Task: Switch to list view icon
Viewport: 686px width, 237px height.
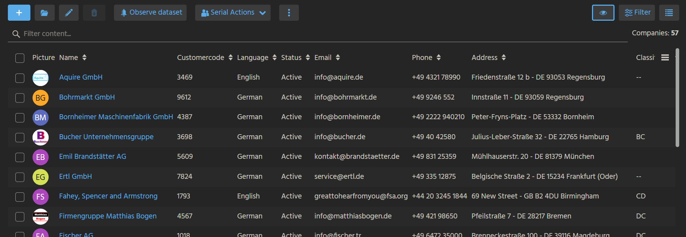Action: [669, 13]
